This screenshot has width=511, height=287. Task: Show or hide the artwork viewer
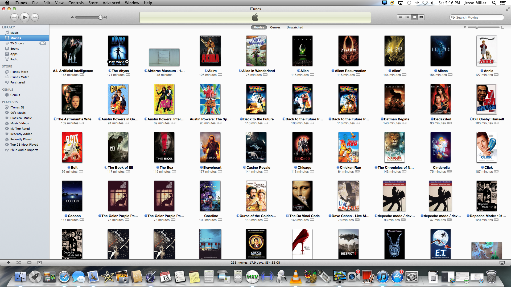tap(39, 263)
